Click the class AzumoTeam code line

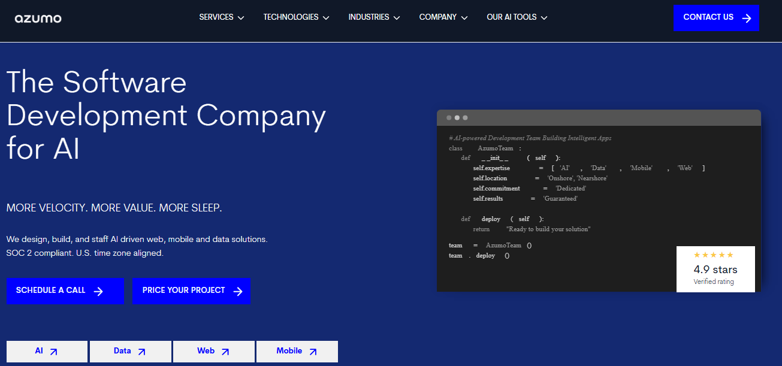tap(485, 148)
